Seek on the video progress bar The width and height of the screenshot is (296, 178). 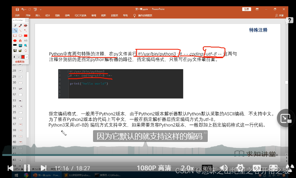(140, 155)
